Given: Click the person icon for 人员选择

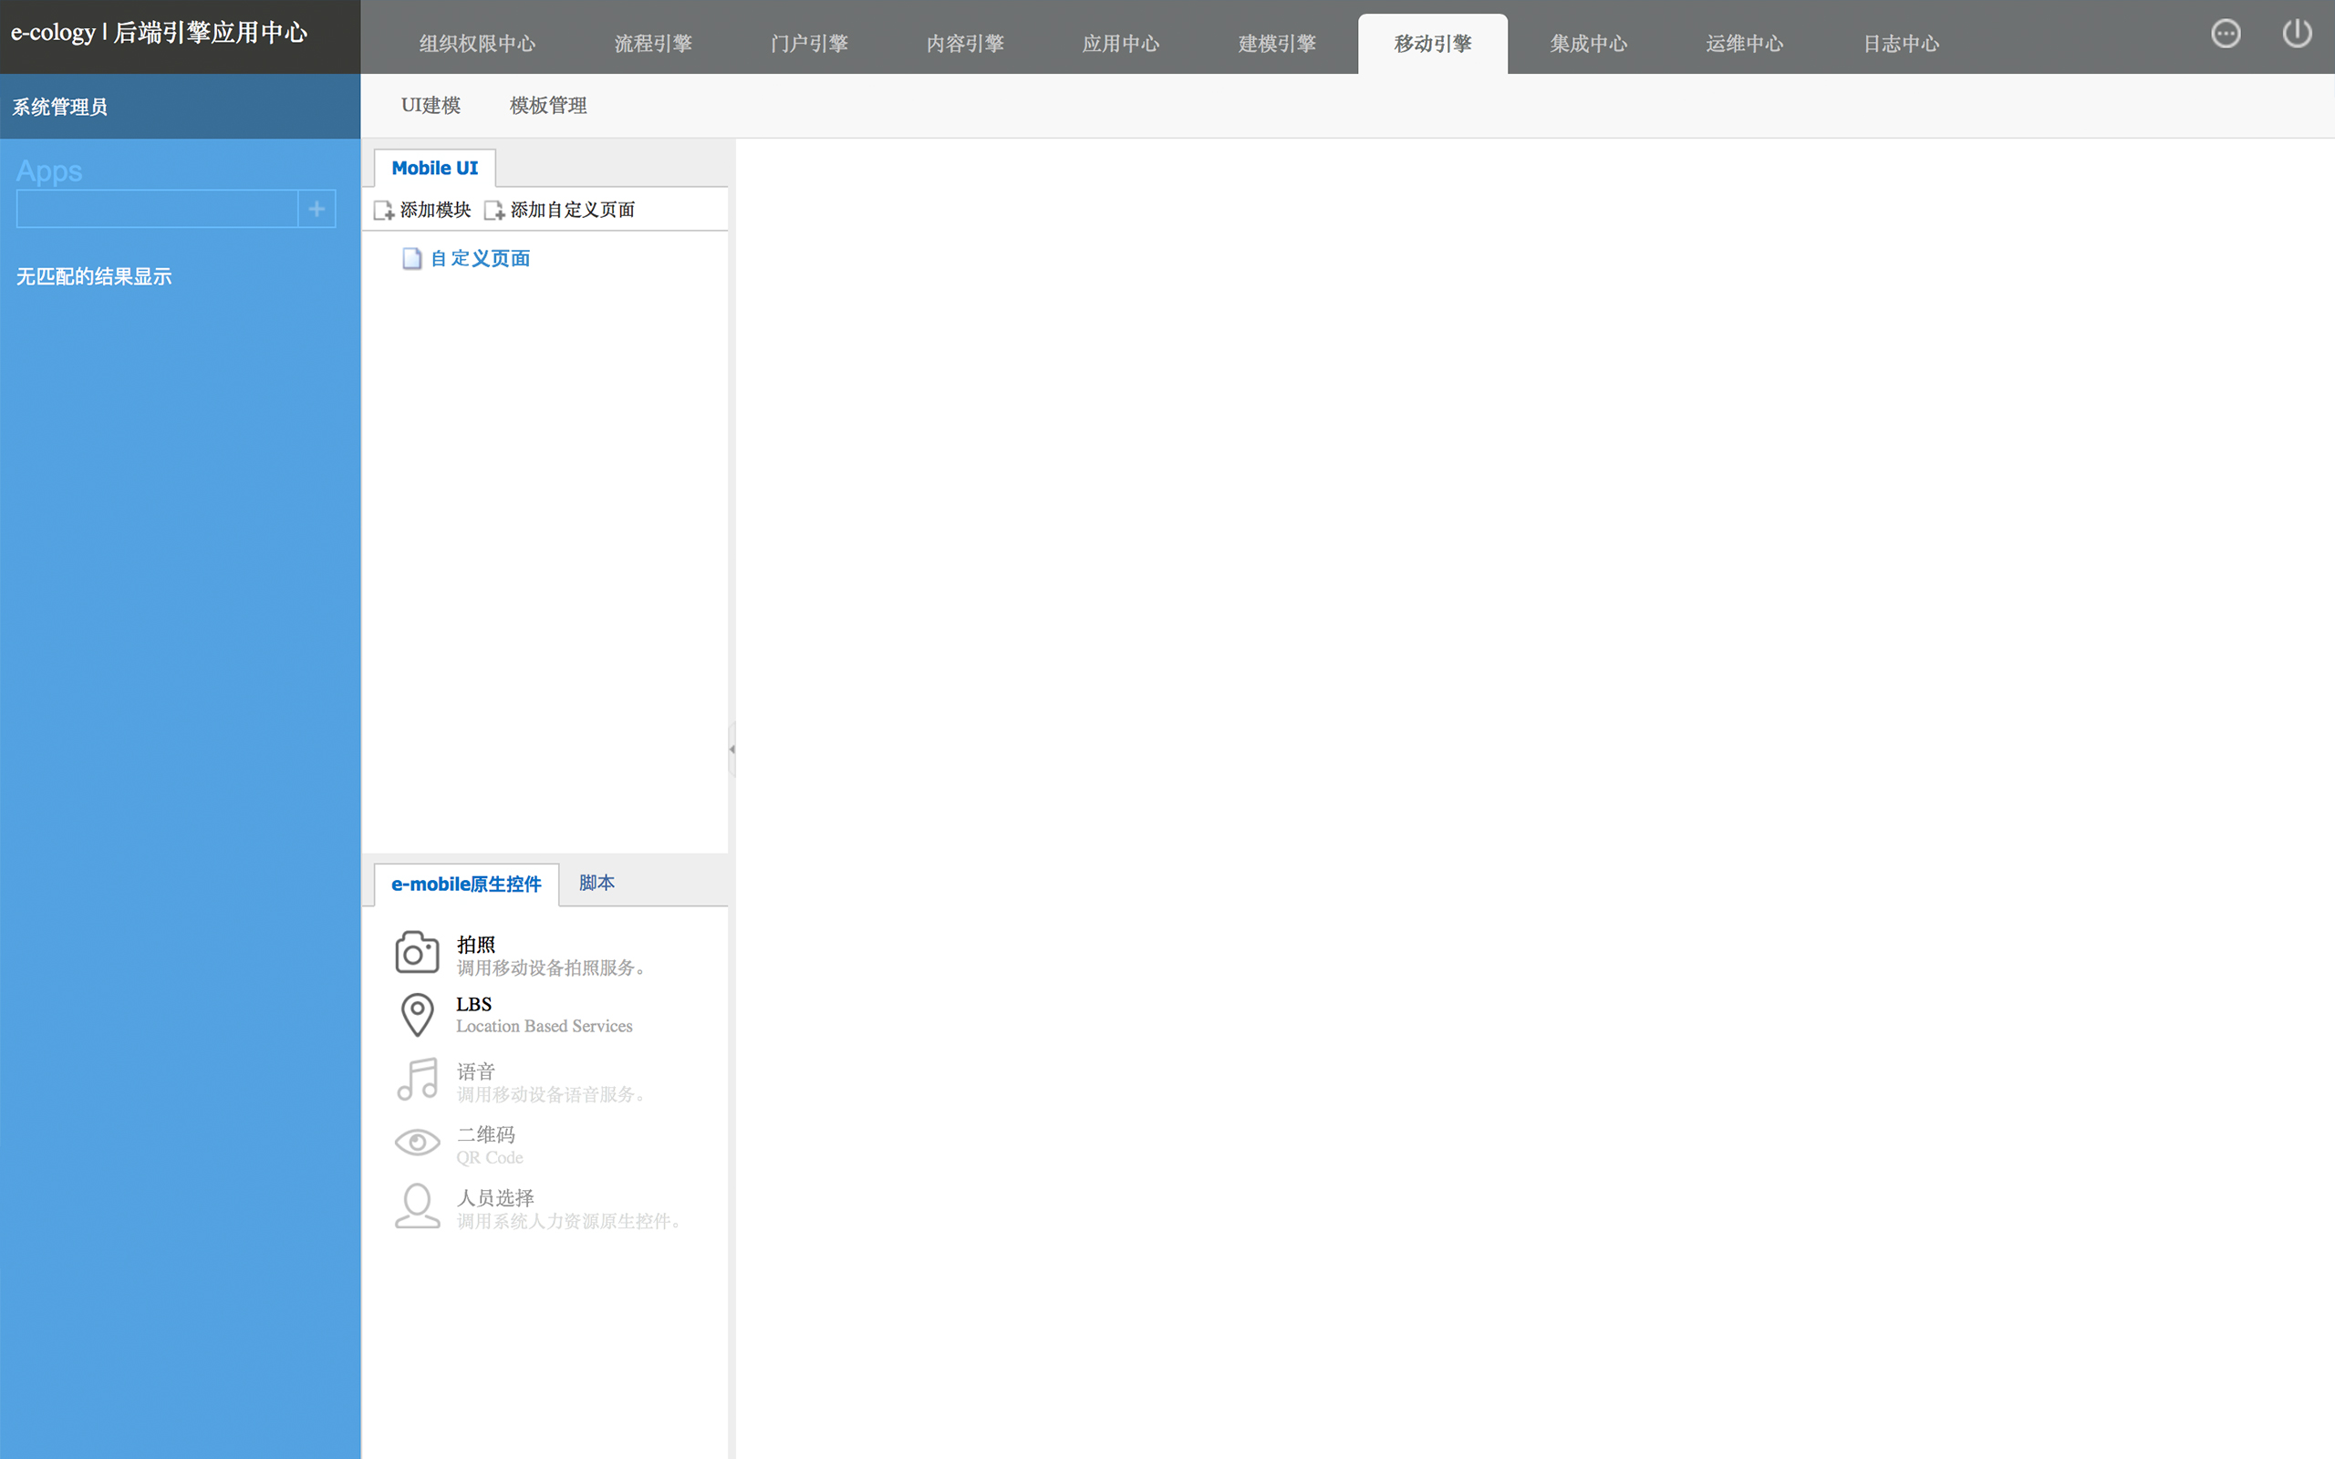Looking at the screenshot, I should click(417, 1206).
